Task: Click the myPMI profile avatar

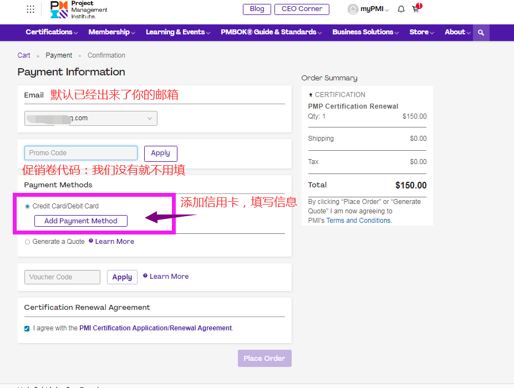Action: tap(353, 9)
